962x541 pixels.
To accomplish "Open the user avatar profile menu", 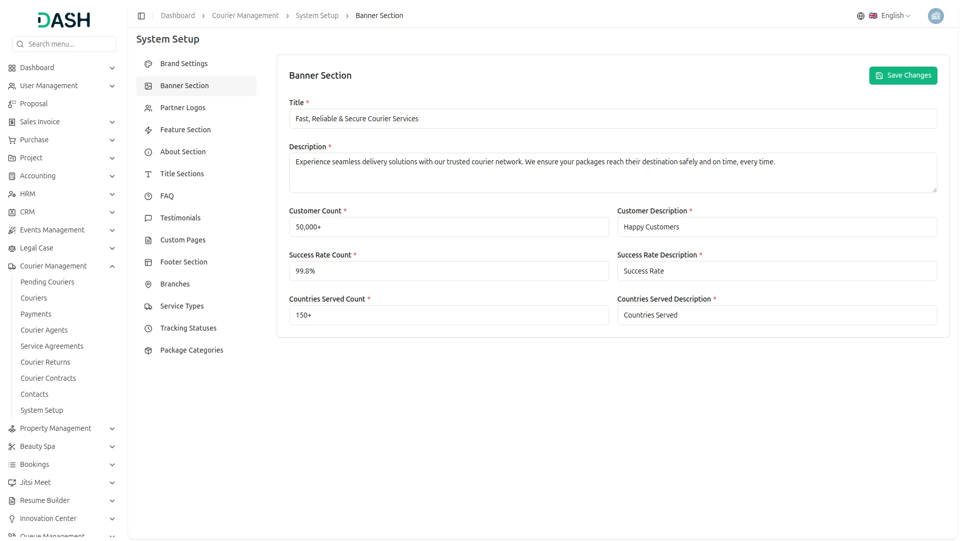I will 935,16.
